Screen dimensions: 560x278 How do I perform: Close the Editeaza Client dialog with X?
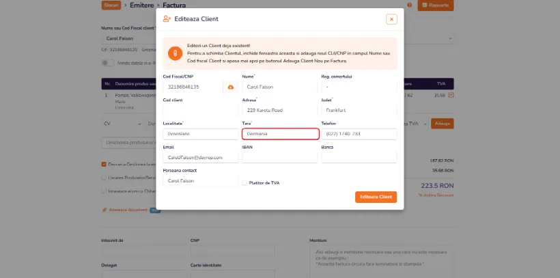tap(391, 19)
